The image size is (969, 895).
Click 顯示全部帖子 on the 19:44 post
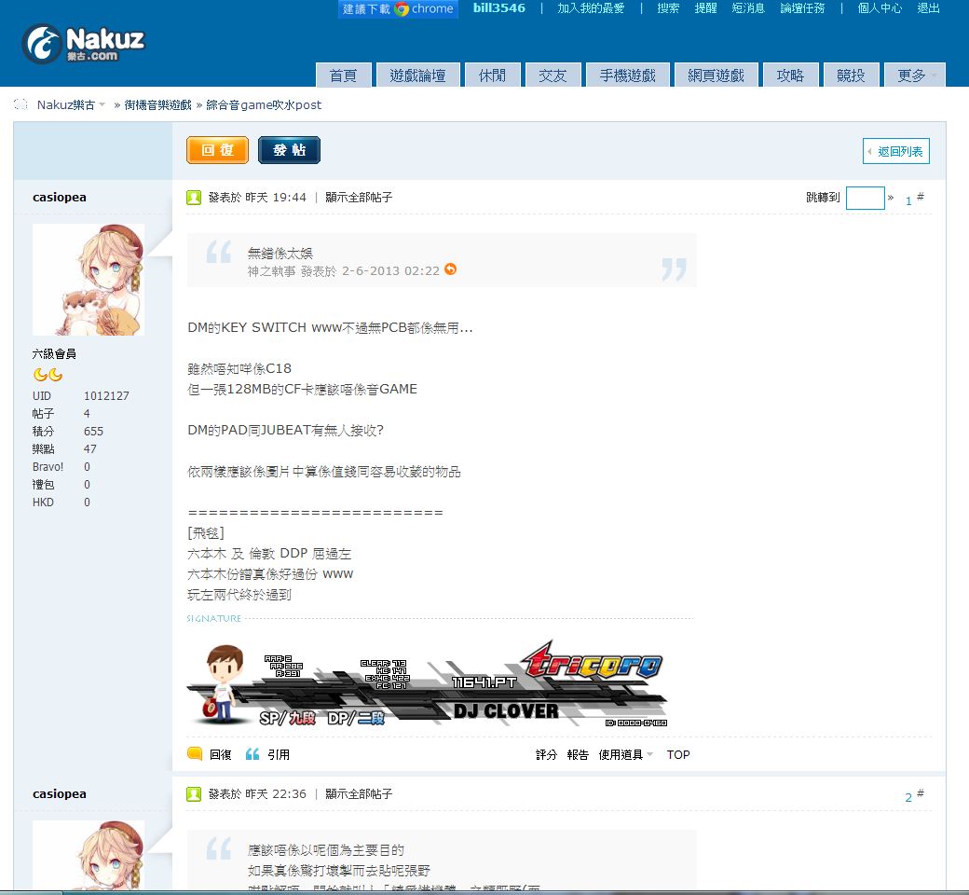pyautogui.click(x=359, y=198)
